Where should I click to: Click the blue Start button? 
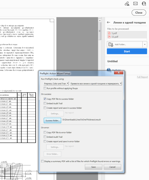pyautogui.click(x=127, y=51)
